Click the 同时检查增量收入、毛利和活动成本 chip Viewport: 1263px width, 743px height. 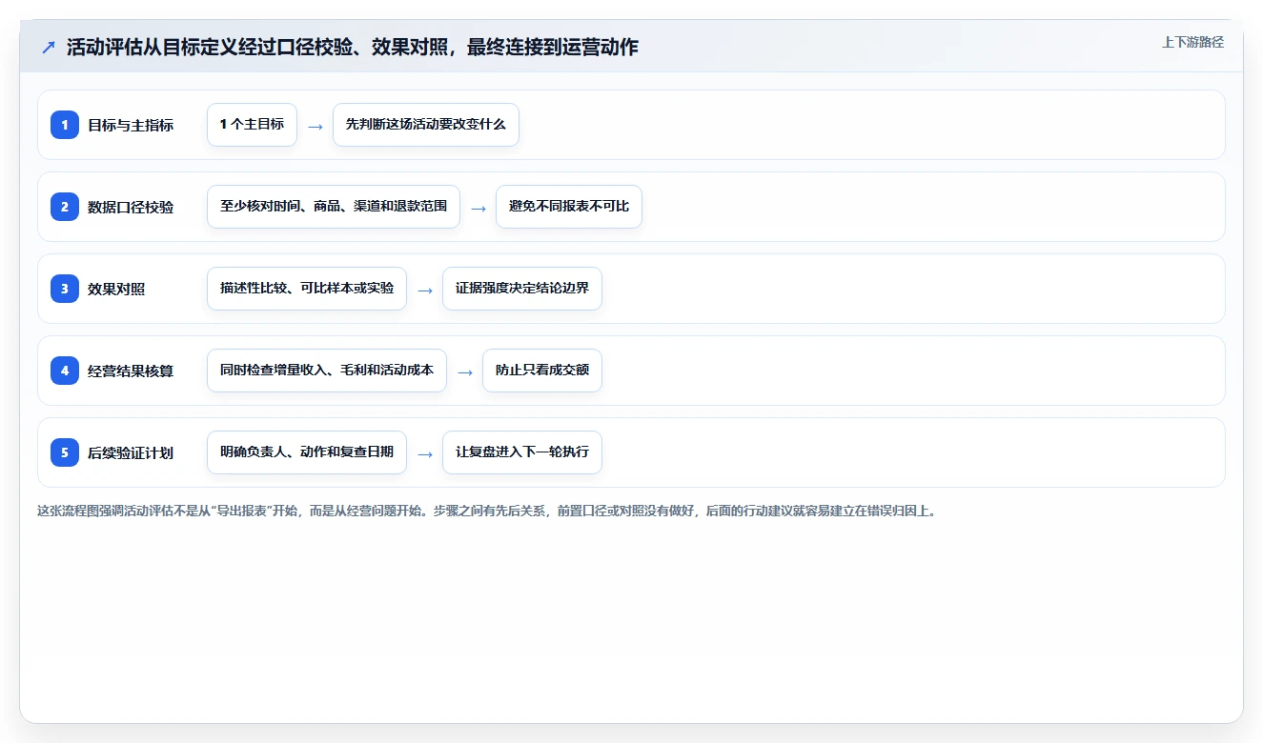coord(327,371)
